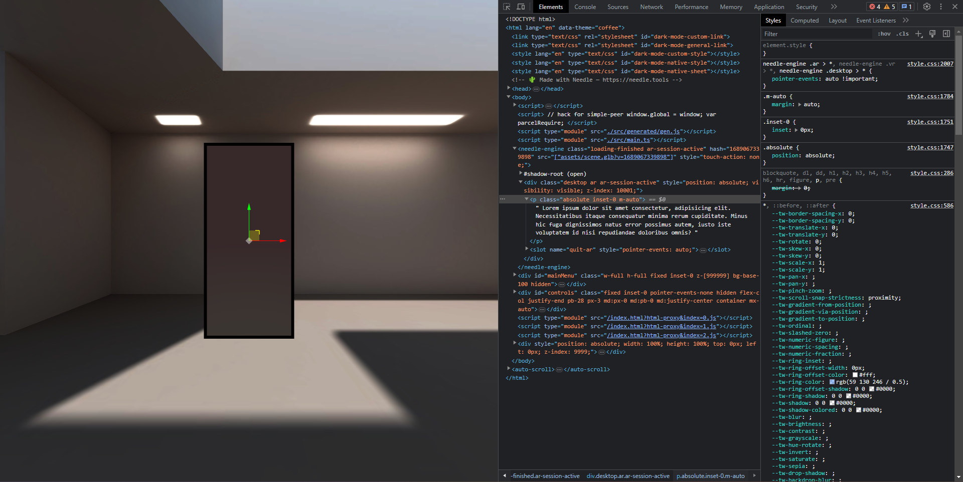Viewport: 963px width, 482px height.
Task: Click the --tw-ring-color blue color swatch
Action: coord(833,382)
